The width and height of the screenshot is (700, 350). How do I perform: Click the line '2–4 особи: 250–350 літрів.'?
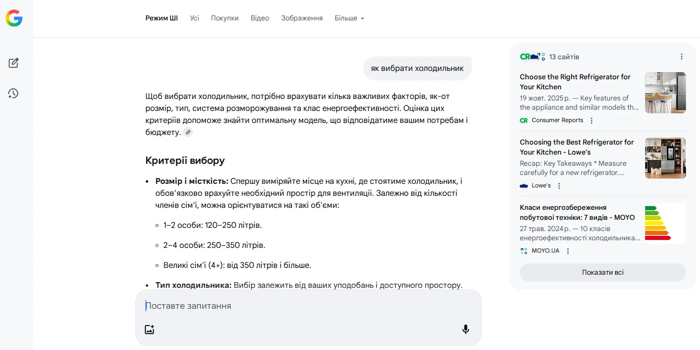(214, 245)
